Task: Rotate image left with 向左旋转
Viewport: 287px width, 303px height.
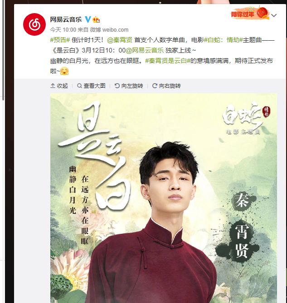Action: point(129,85)
